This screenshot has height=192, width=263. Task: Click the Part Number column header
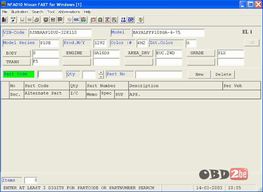click(107, 86)
